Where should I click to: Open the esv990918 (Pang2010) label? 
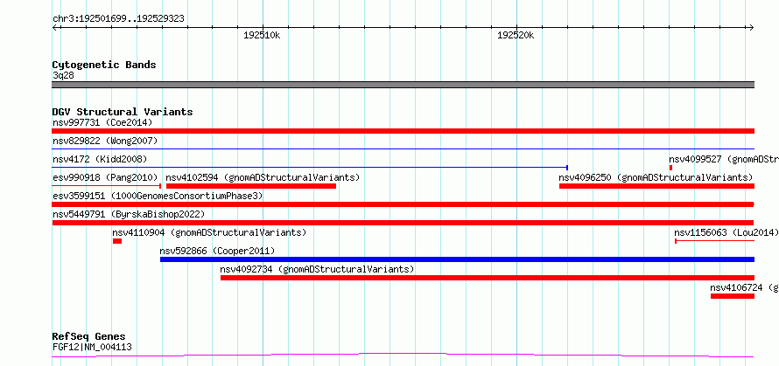pos(105,177)
